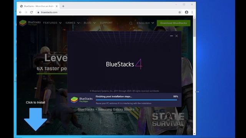Click 'Finishing post installation steps...' text
The image size is (246, 138).
click(114, 97)
